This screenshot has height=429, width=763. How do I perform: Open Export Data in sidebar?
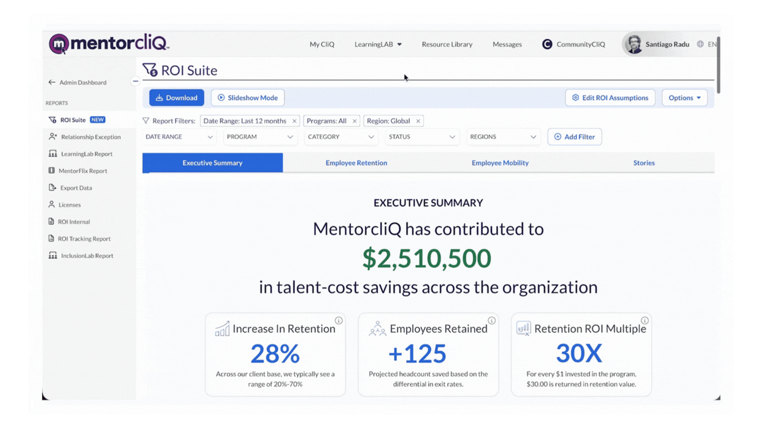(x=76, y=188)
